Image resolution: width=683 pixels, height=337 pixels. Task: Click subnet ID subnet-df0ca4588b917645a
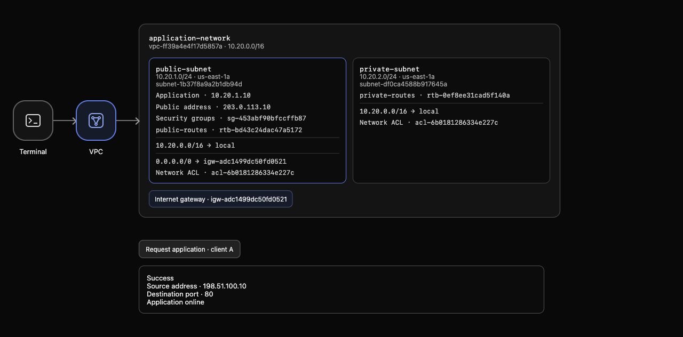click(403, 84)
